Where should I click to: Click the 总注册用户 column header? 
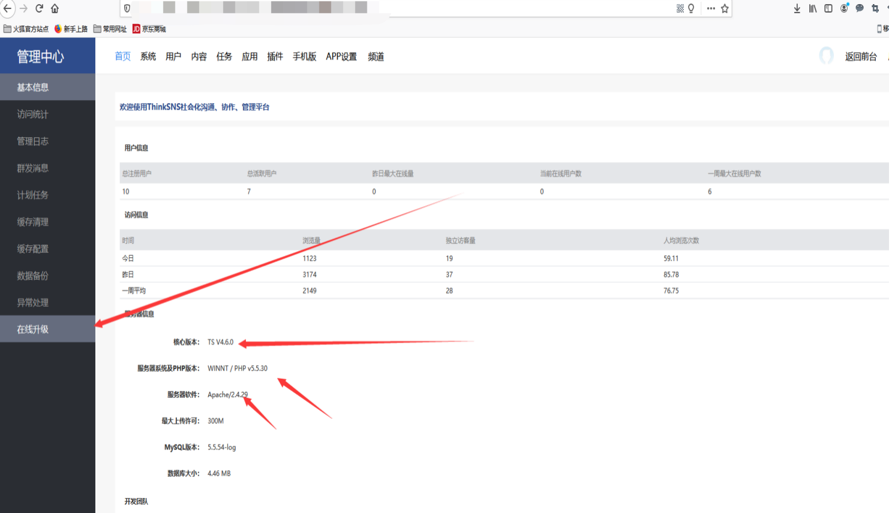click(x=137, y=174)
